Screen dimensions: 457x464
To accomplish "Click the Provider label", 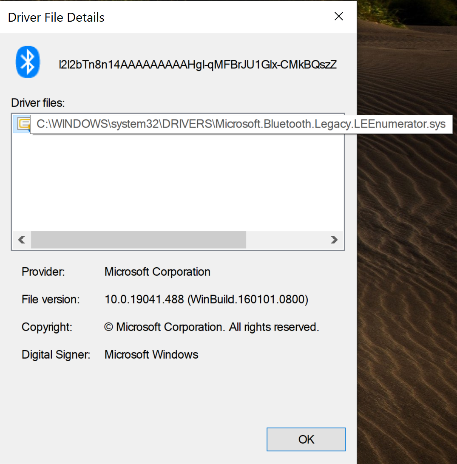I will click(x=43, y=272).
